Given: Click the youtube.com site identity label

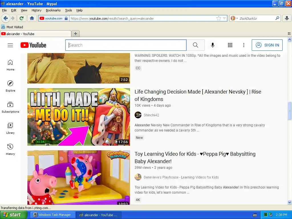Looking at the screenshot, I should (54, 18).
